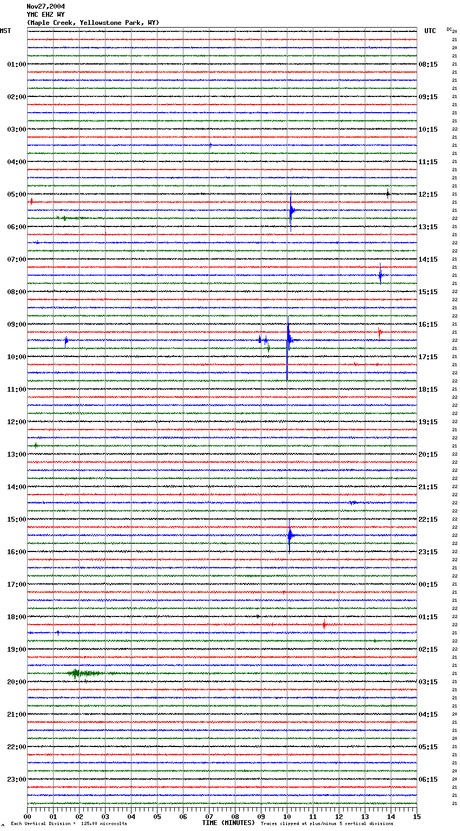Click the 13:00 MST time label
The height and width of the screenshot is (831, 460).
17,455
